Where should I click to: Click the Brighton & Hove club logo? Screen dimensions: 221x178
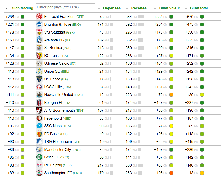pyautogui.click(x=39, y=24)
